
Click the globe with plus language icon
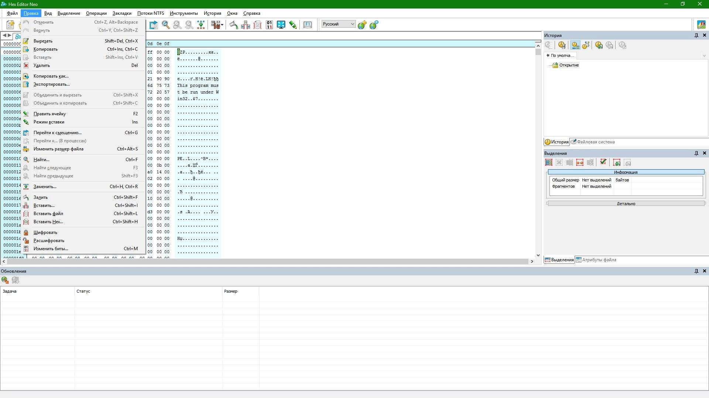[362, 25]
